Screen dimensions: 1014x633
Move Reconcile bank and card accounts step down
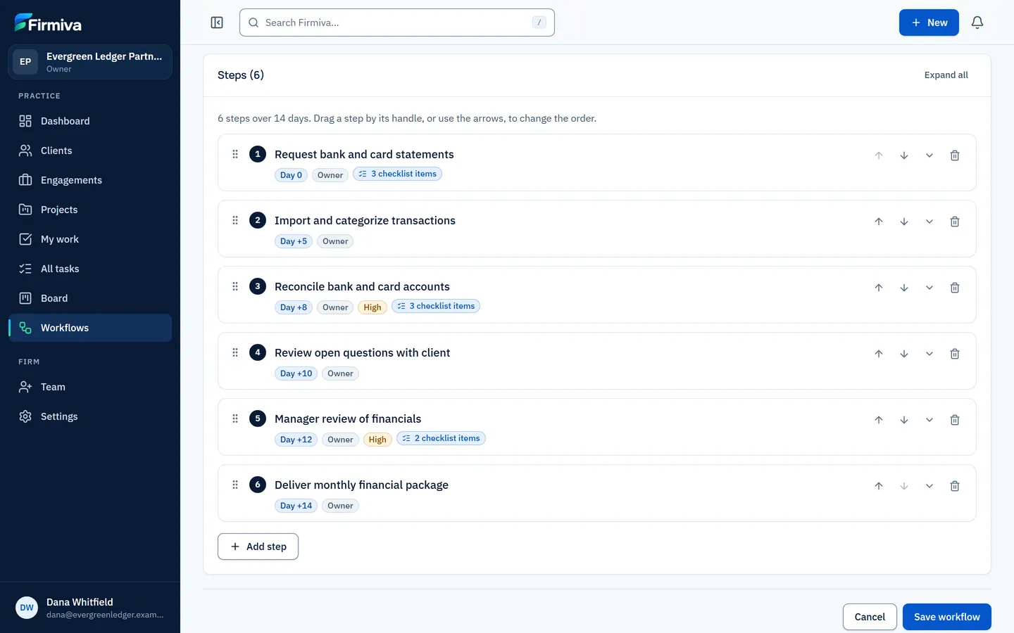(x=904, y=288)
